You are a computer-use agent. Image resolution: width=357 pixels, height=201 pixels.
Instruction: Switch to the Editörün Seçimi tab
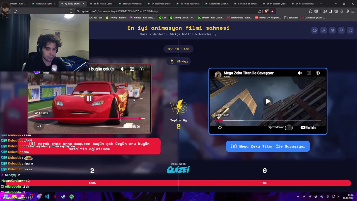pyautogui.click(x=44, y=4)
